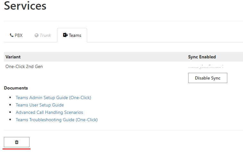Screen dimensions: 243x153
Task: Select the Trunk tab
Action: point(43,35)
